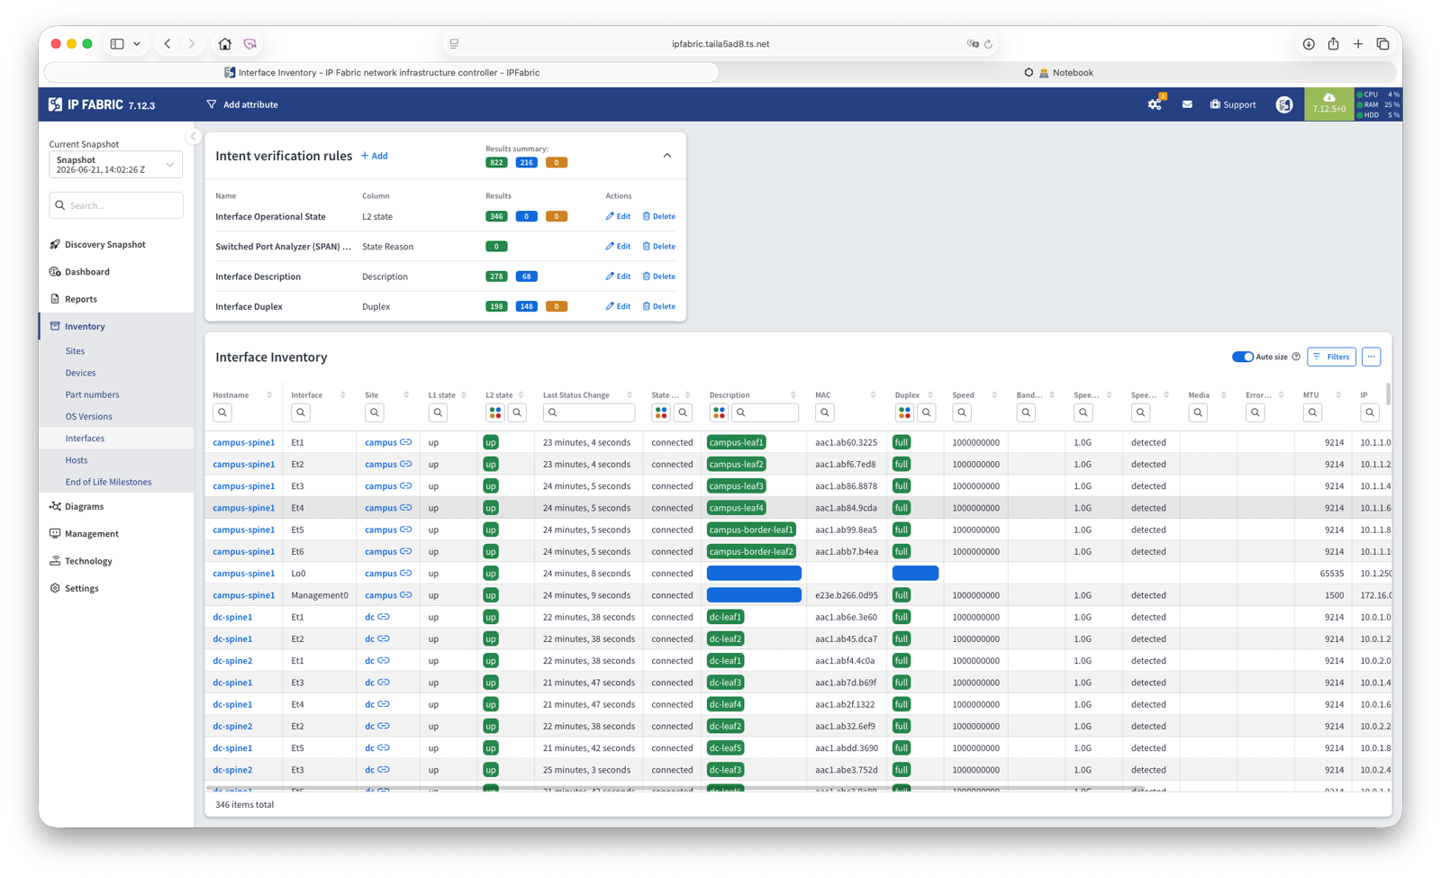Click the sidebar Search input field
The image size is (1441, 878).
(x=116, y=205)
